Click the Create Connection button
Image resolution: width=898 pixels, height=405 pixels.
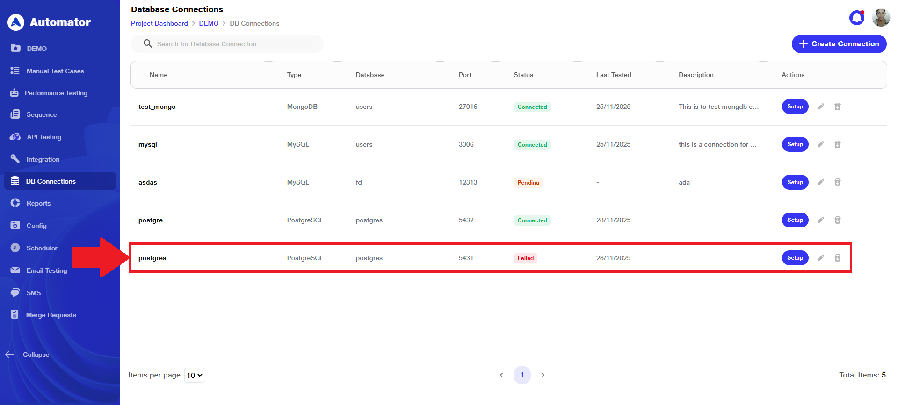(839, 44)
